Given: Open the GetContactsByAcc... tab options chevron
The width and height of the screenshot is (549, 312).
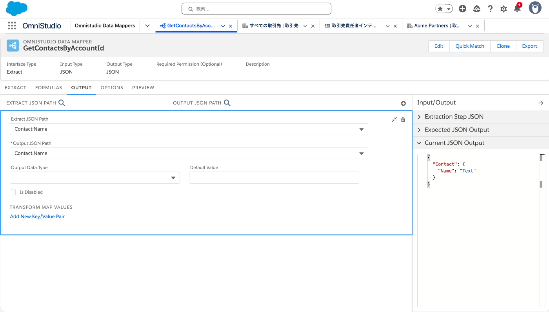Looking at the screenshot, I should coord(223,26).
